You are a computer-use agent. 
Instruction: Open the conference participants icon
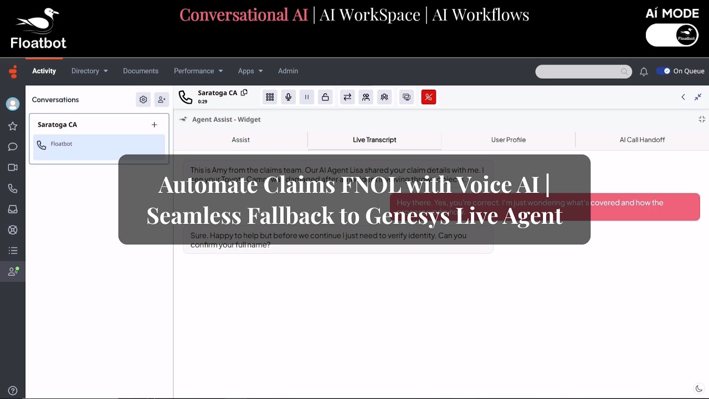tap(384, 97)
